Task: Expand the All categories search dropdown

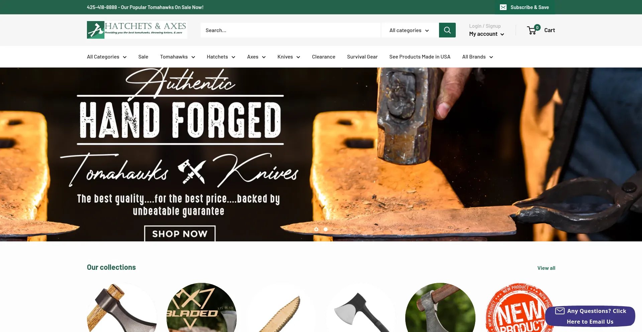Action: click(410, 30)
